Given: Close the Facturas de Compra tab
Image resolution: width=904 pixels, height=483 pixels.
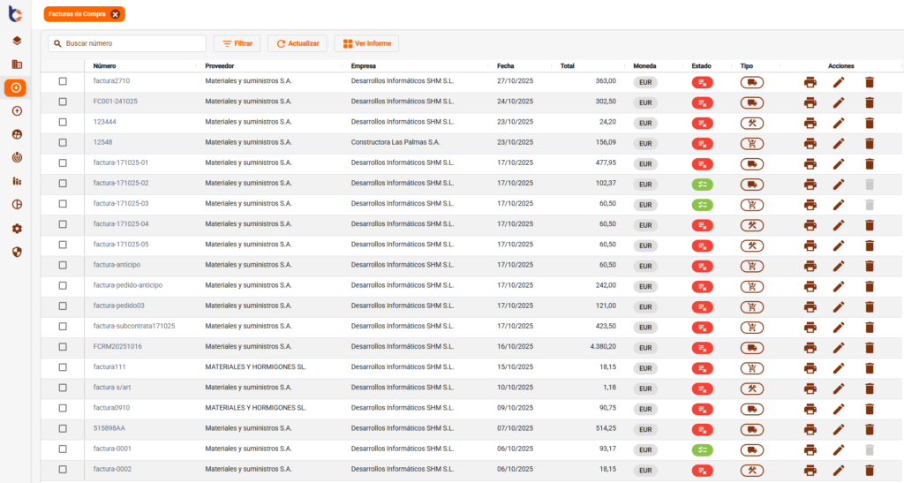Looking at the screenshot, I should (115, 14).
